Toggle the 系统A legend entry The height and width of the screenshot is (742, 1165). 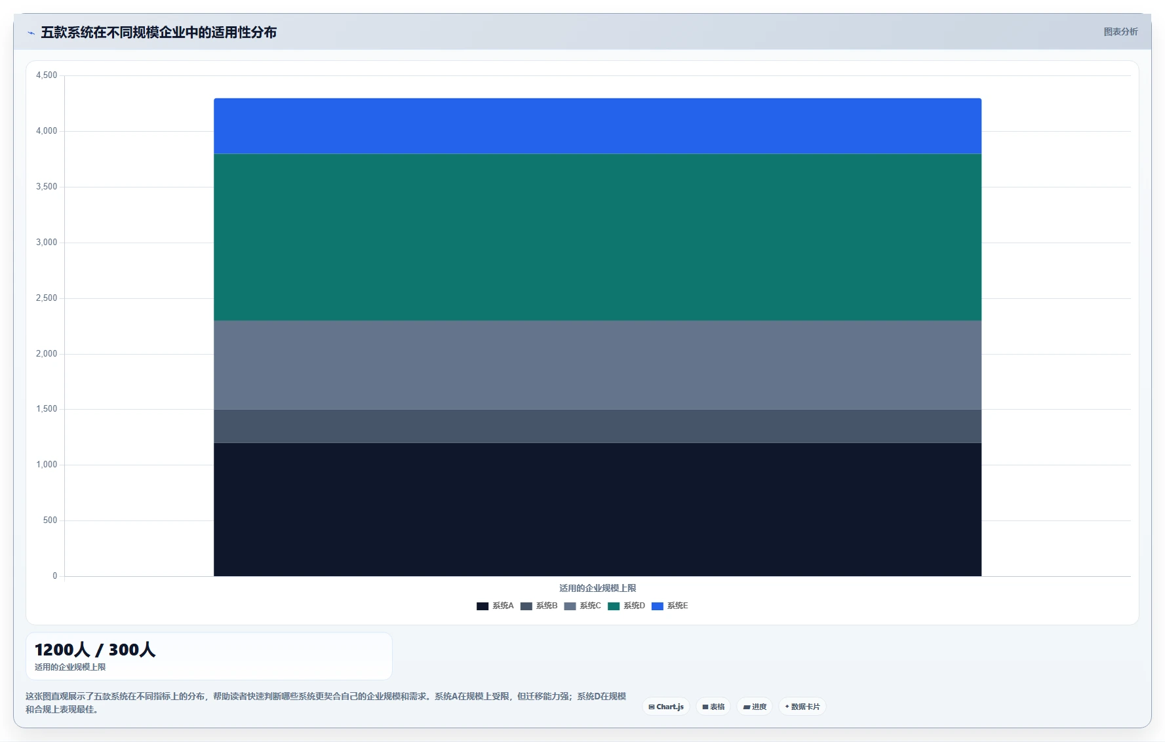coord(495,606)
